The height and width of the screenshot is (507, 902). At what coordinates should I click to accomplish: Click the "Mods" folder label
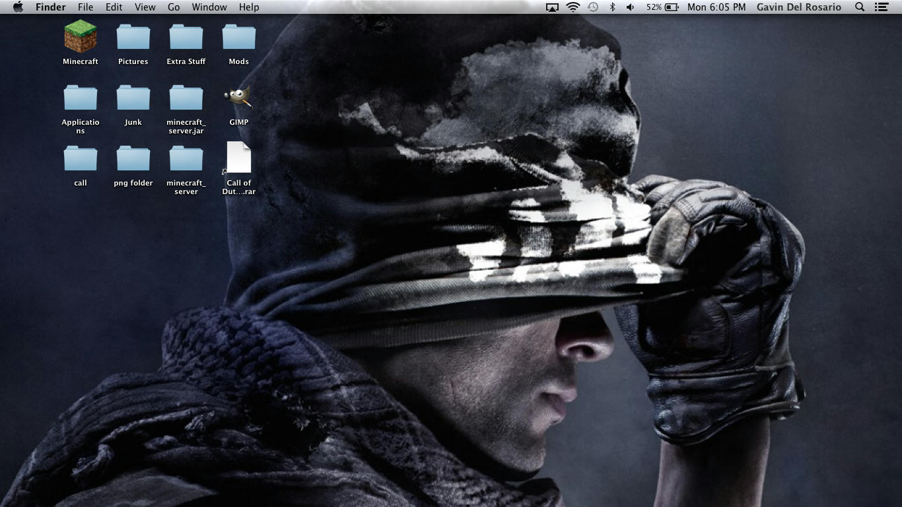pos(239,61)
